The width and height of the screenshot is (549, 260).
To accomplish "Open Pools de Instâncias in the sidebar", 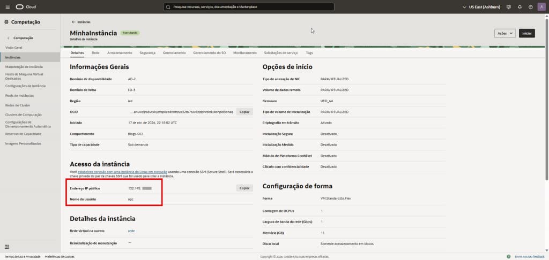I will point(20,95).
